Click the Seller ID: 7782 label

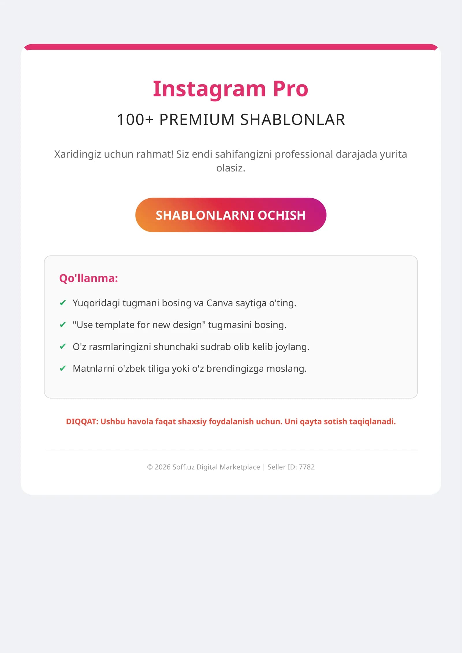pyautogui.click(x=291, y=467)
